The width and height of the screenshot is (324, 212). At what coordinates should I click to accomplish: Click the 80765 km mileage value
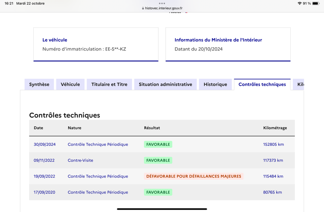tap(272, 192)
